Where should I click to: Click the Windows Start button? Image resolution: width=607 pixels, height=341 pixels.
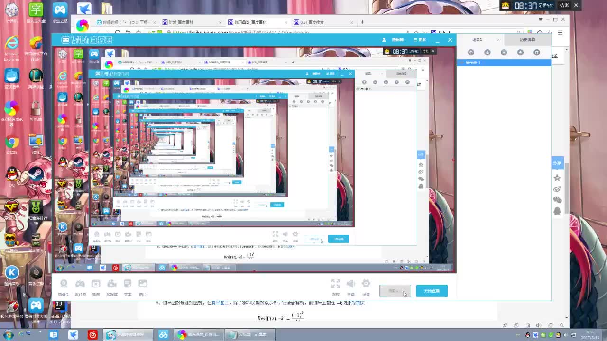click(8, 335)
